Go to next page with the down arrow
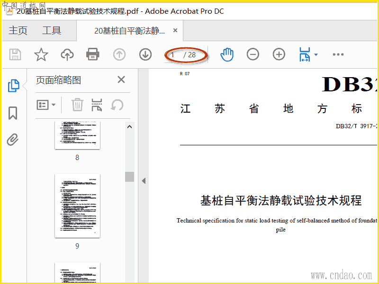 coord(145,54)
